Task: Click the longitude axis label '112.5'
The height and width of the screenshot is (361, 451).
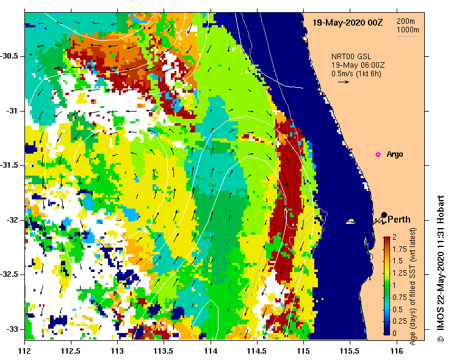Action: pyautogui.click(x=71, y=351)
